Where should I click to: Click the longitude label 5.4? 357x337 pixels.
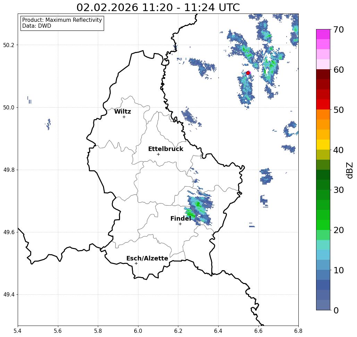[18, 331]
